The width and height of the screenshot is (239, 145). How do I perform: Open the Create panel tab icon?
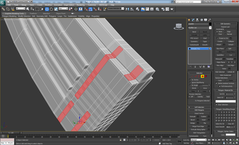tap(189, 20)
